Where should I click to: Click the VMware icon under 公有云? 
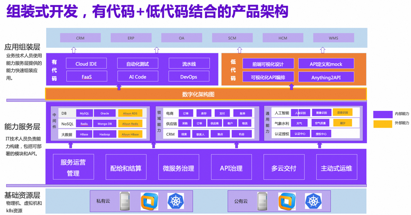point(286,202)
